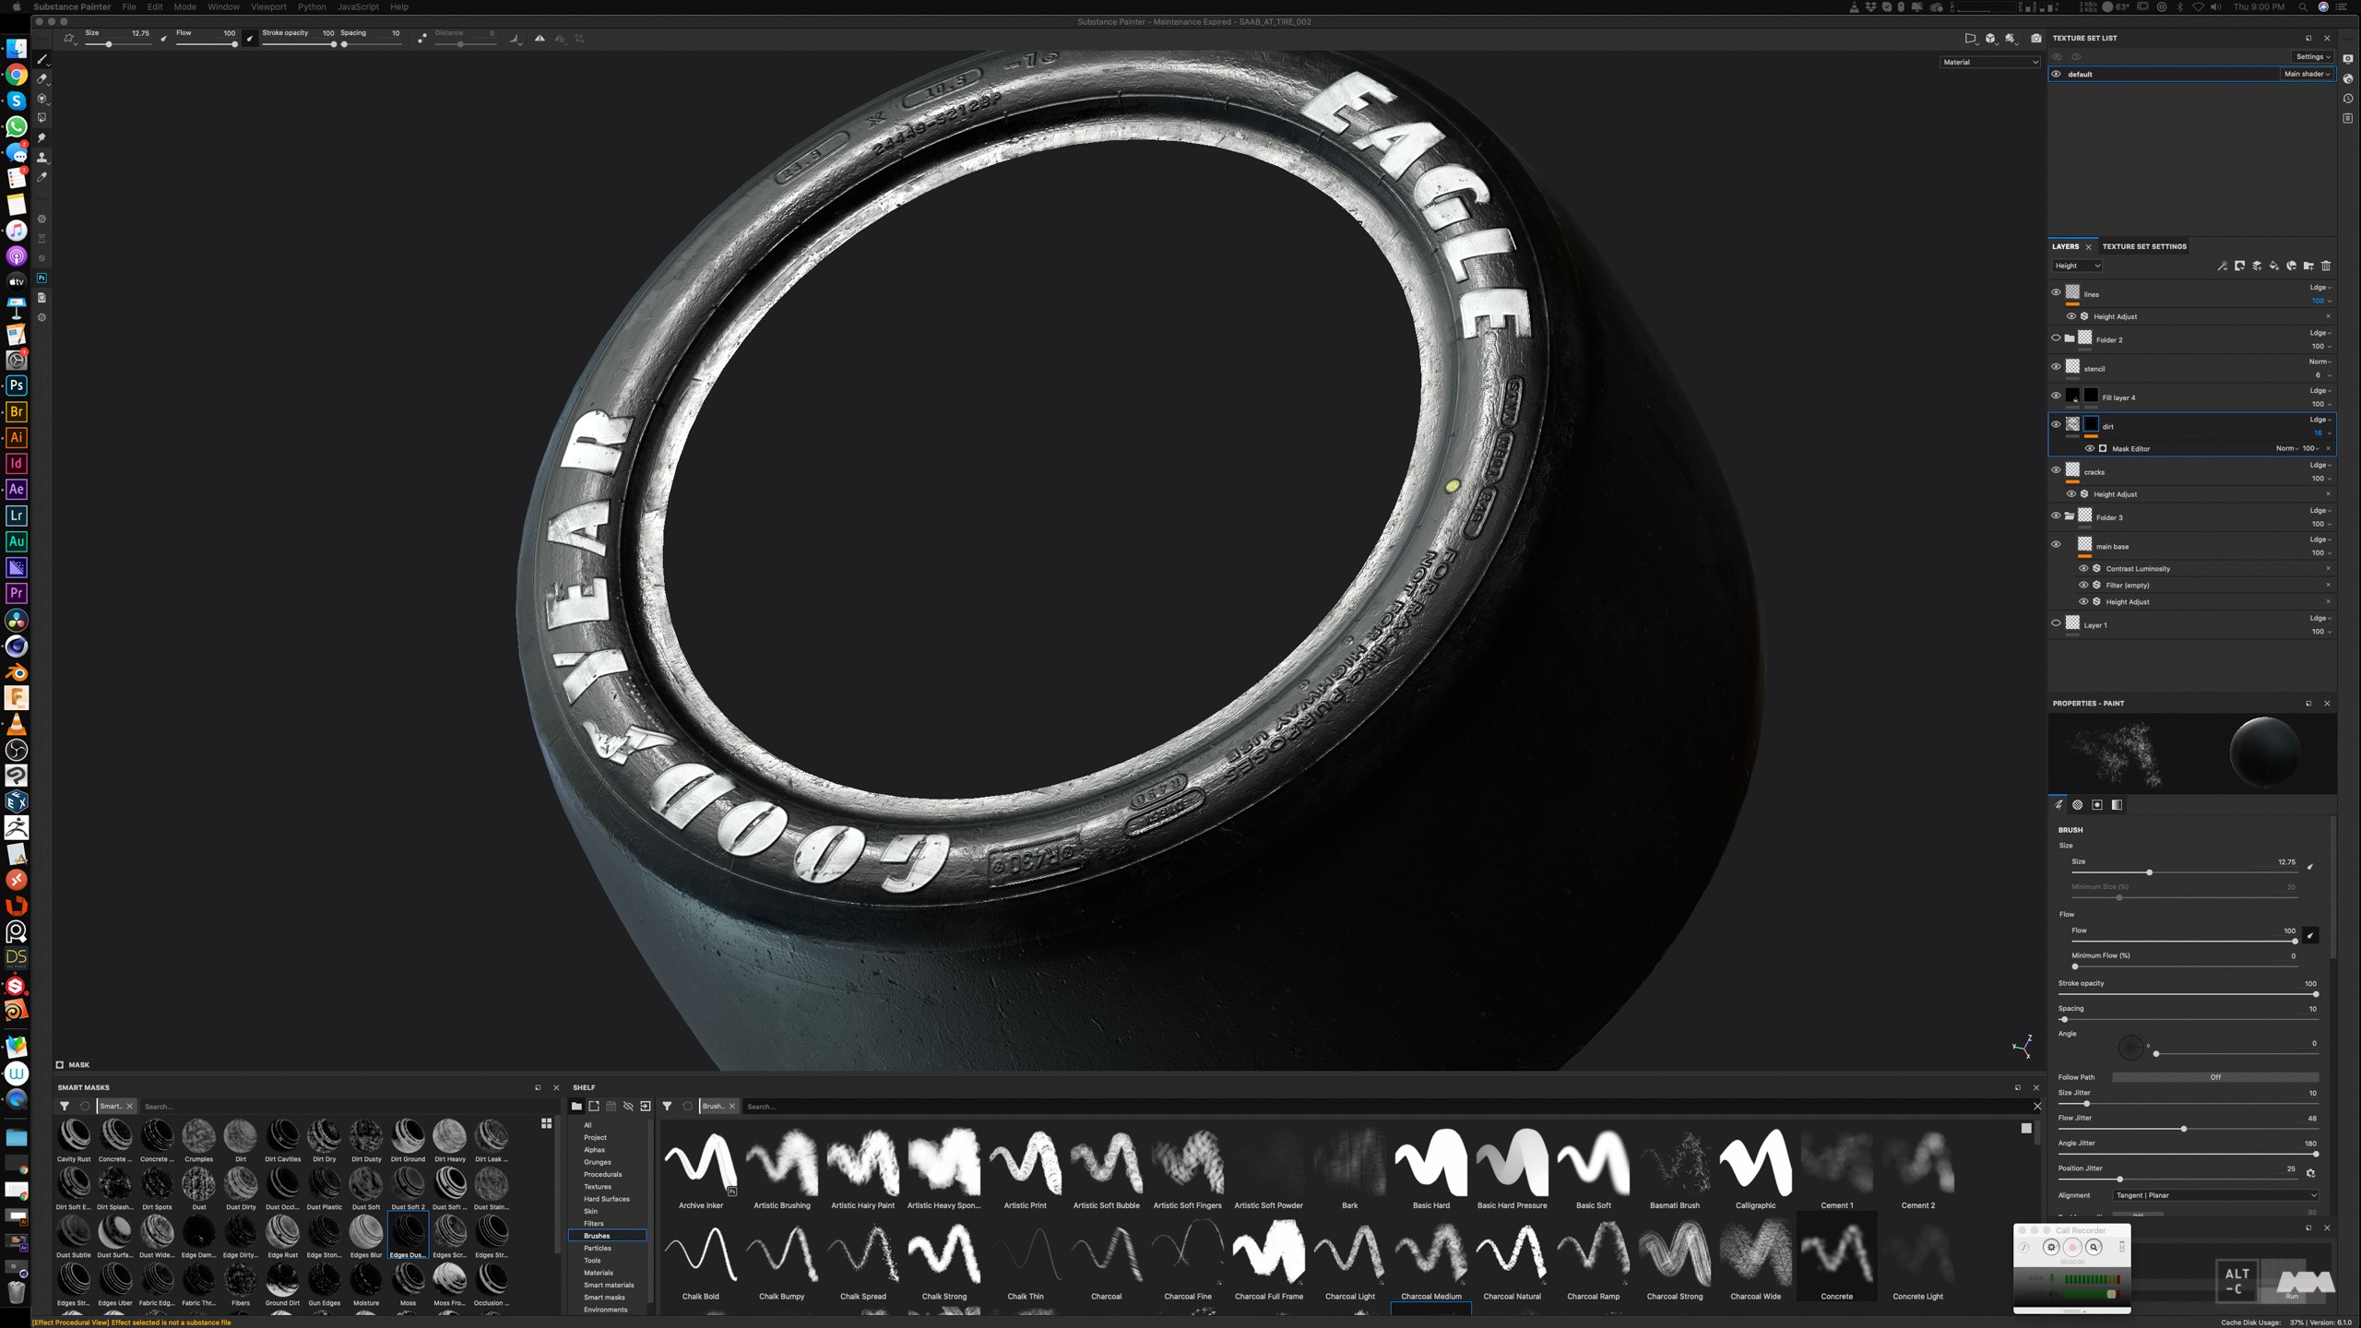
Task: Open blend mode dropdown of stencil layer
Action: point(2320,362)
